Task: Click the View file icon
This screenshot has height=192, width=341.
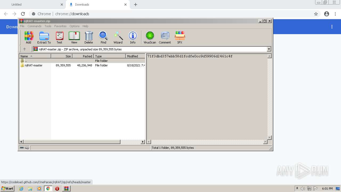Action: click(74, 38)
